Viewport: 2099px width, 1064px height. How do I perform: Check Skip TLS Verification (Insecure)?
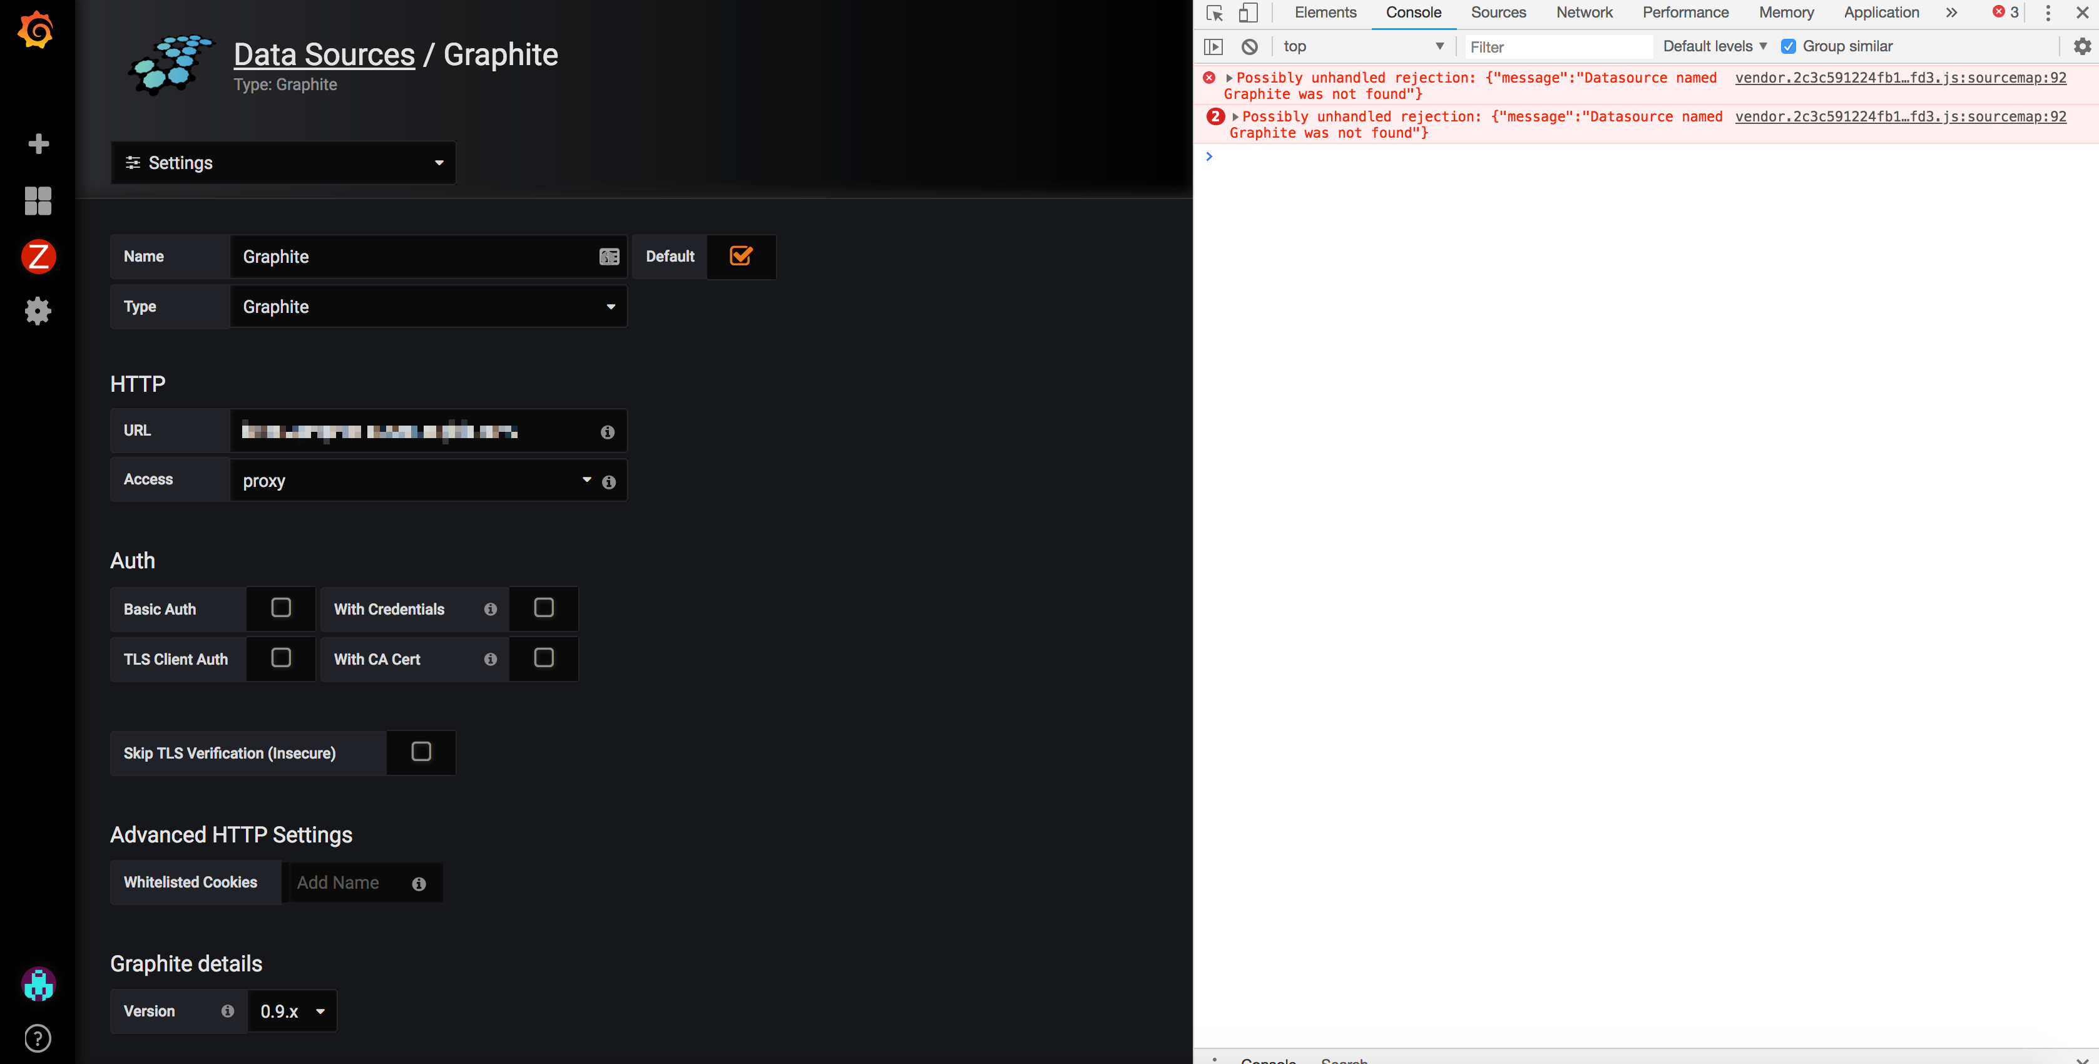(421, 752)
